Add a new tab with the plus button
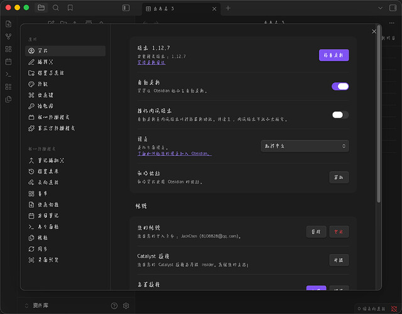Image resolution: width=402 pixels, height=314 pixels. click(x=228, y=8)
